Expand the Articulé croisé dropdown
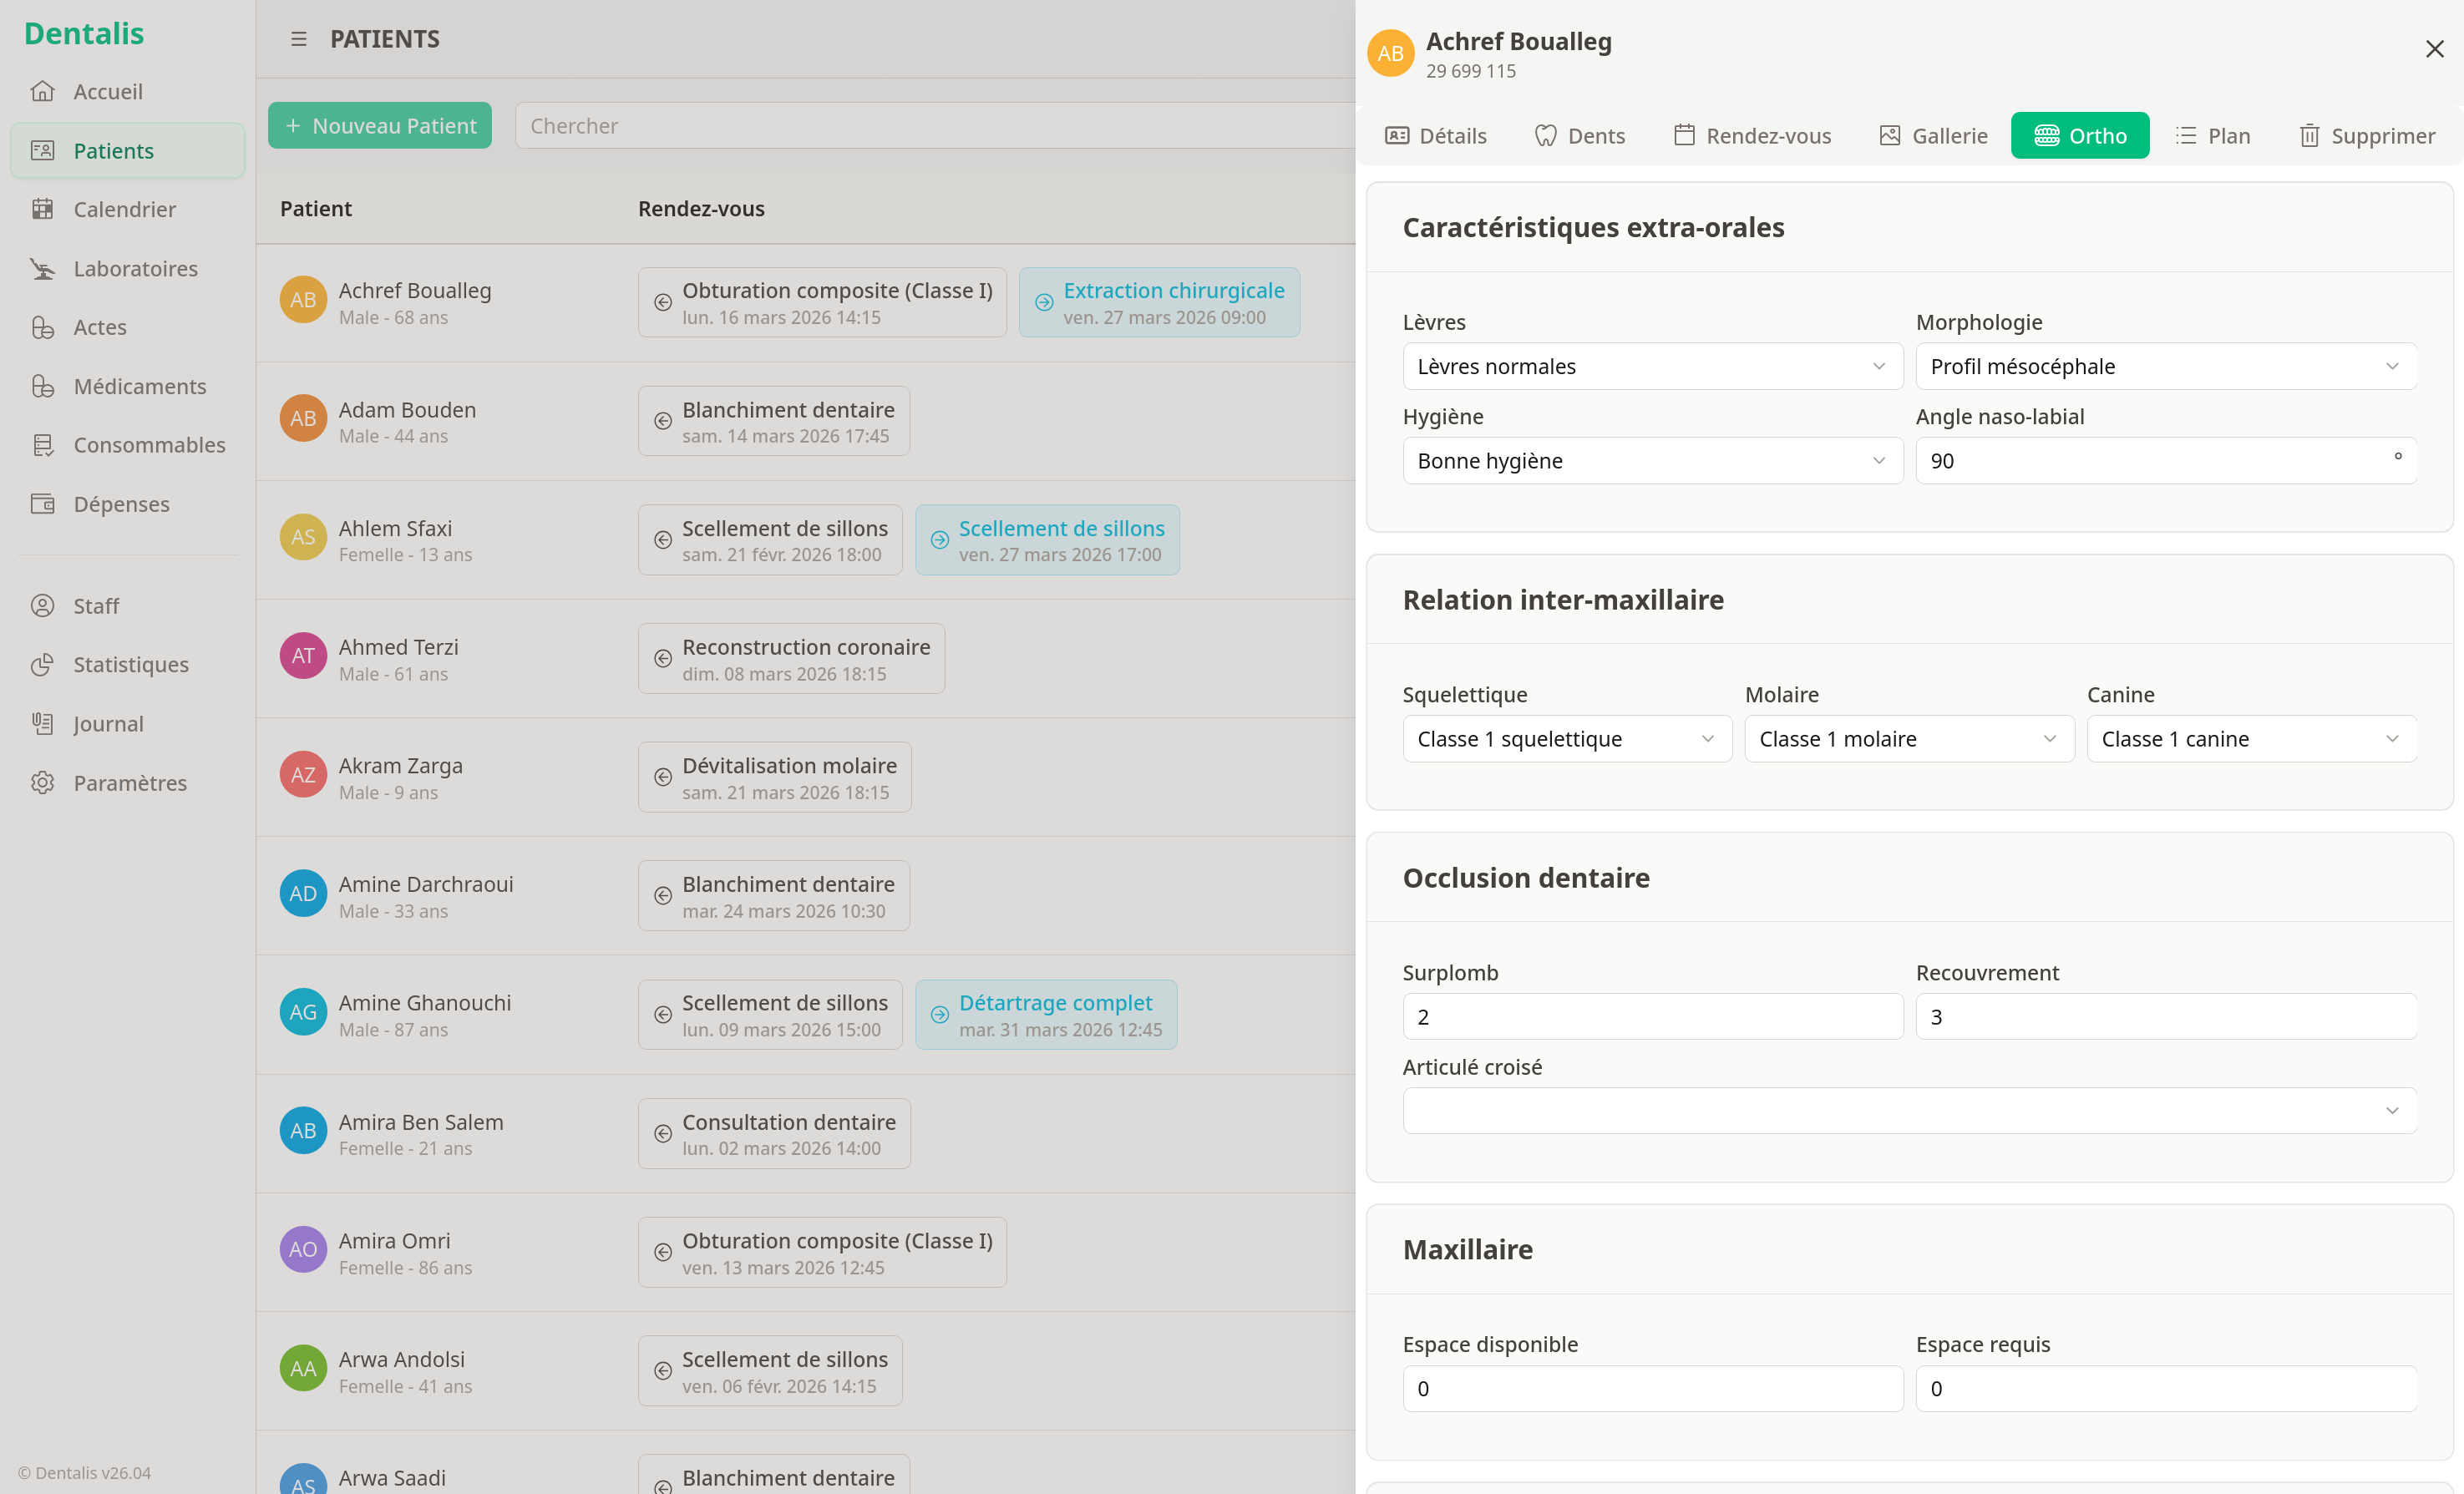The height and width of the screenshot is (1494, 2464). (x=1908, y=1110)
